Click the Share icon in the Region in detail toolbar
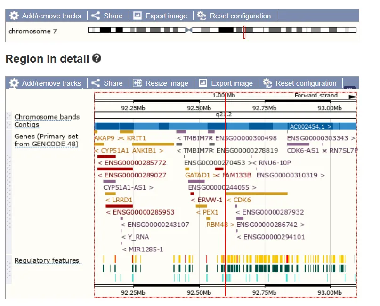This screenshot has height=306, width=380. [x=96, y=83]
